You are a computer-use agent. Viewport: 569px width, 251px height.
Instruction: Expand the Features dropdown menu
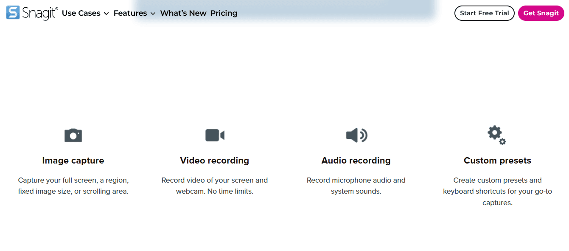pyautogui.click(x=135, y=13)
